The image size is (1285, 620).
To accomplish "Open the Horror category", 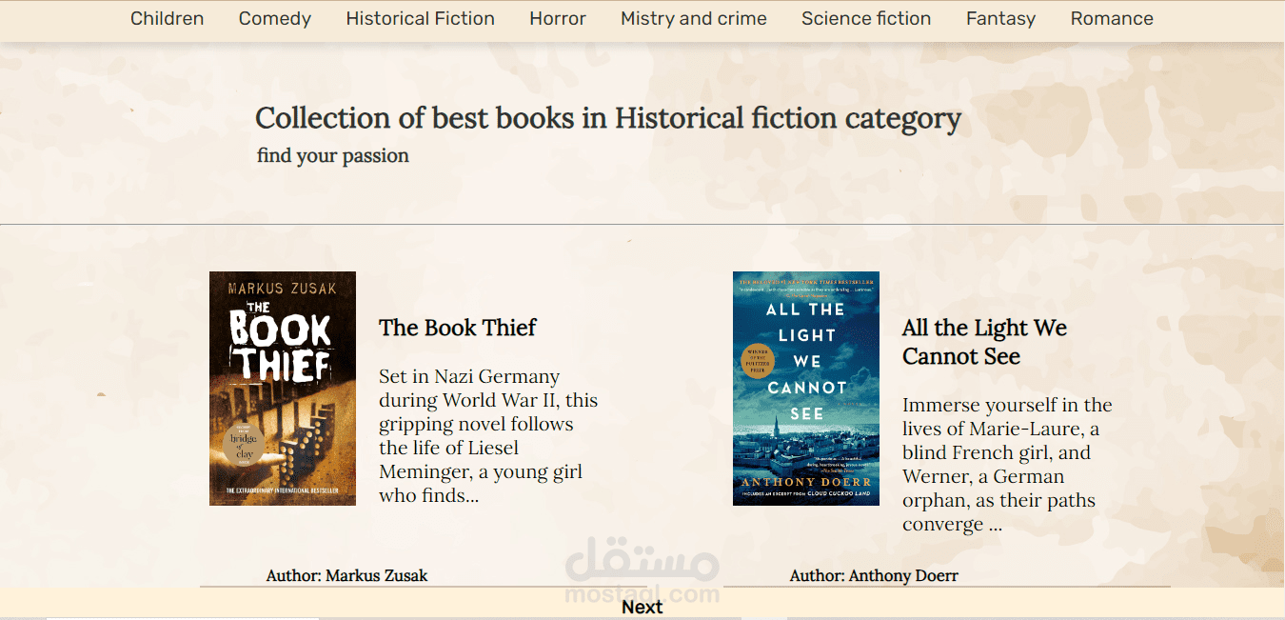I will click(x=558, y=18).
